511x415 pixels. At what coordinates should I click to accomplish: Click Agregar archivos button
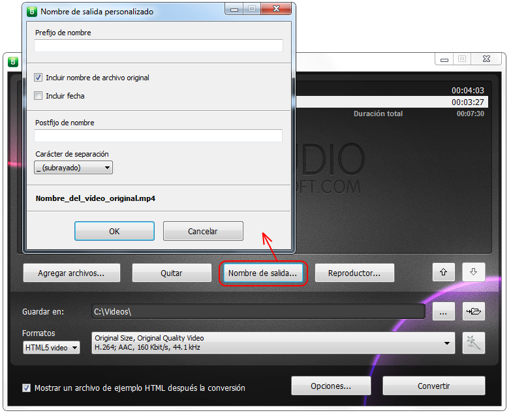(x=72, y=273)
